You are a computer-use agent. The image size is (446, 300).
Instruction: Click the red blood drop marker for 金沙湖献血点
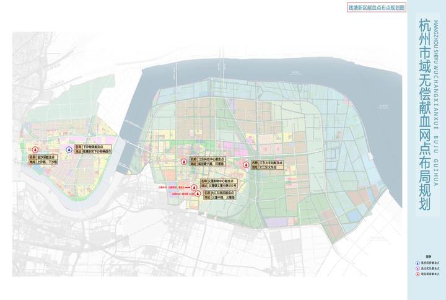36,149
